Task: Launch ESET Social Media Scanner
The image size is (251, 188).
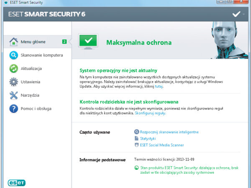Action: pyautogui.click(x=161, y=145)
